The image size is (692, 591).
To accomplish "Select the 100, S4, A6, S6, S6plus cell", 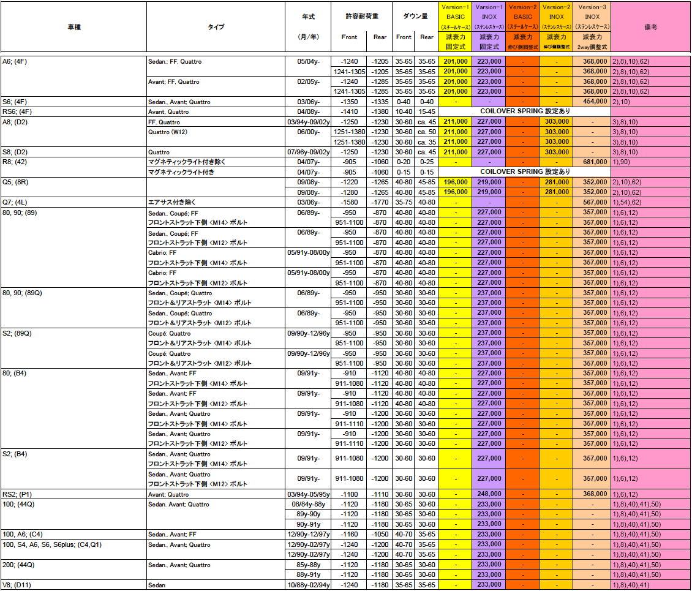I will pos(73,549).
